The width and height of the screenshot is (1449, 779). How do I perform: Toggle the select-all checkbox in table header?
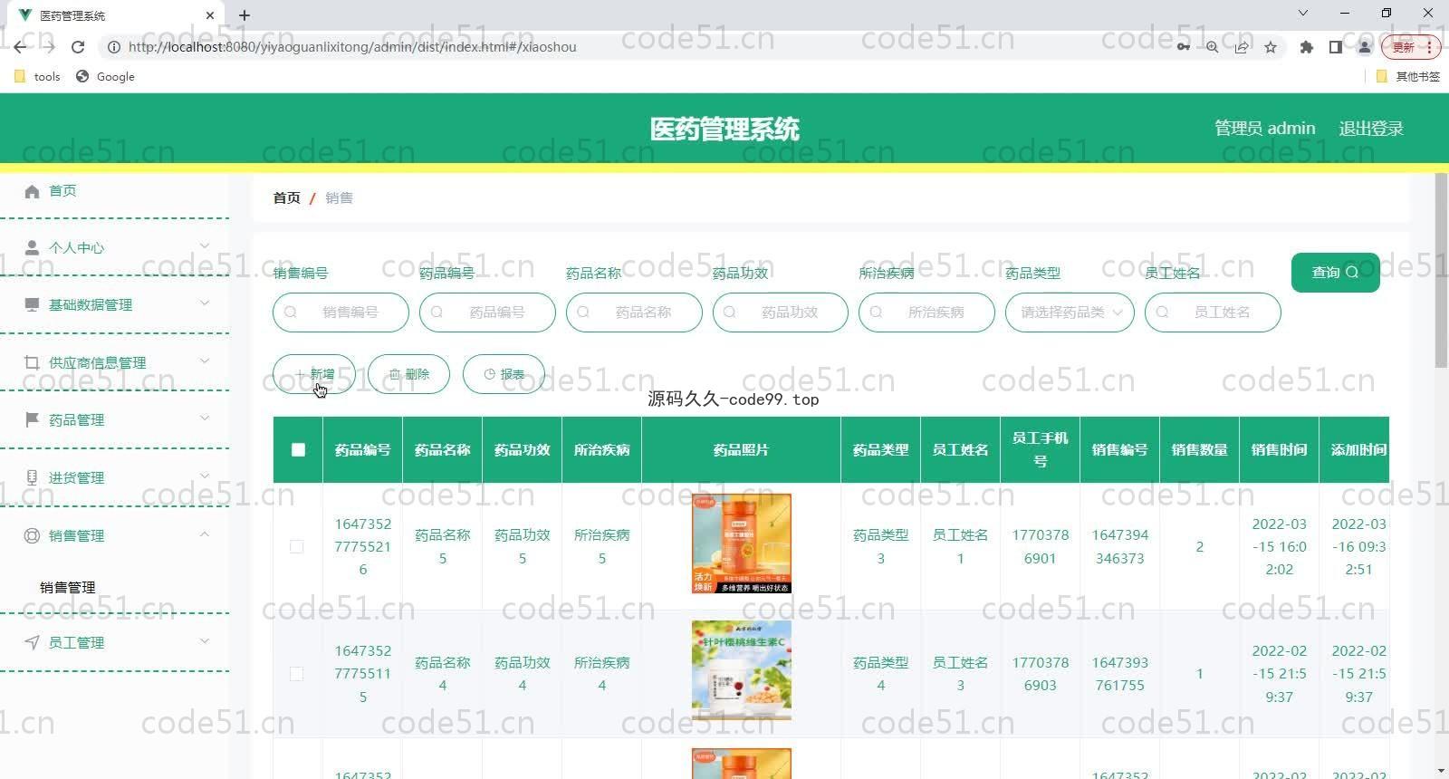point(298,449)
